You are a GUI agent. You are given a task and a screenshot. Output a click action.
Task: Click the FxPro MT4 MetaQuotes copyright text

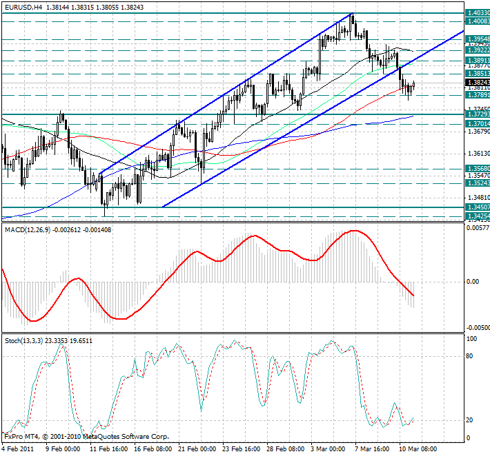(86, 437)
